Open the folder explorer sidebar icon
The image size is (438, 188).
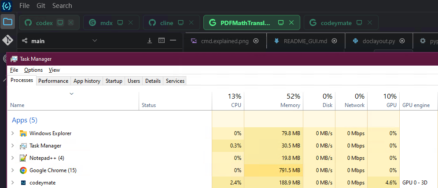pos(7,22)
